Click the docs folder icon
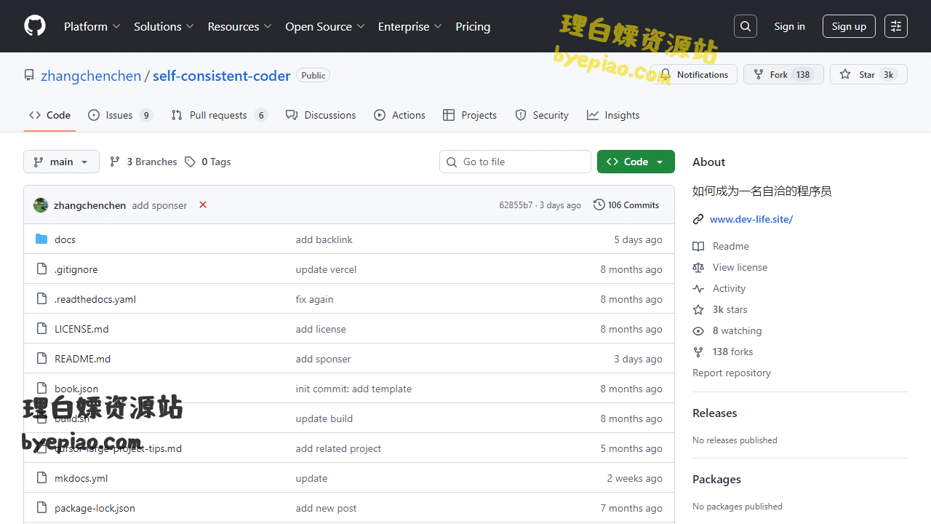The width and height of the screenshot is (931, 524). pos(41,239)
